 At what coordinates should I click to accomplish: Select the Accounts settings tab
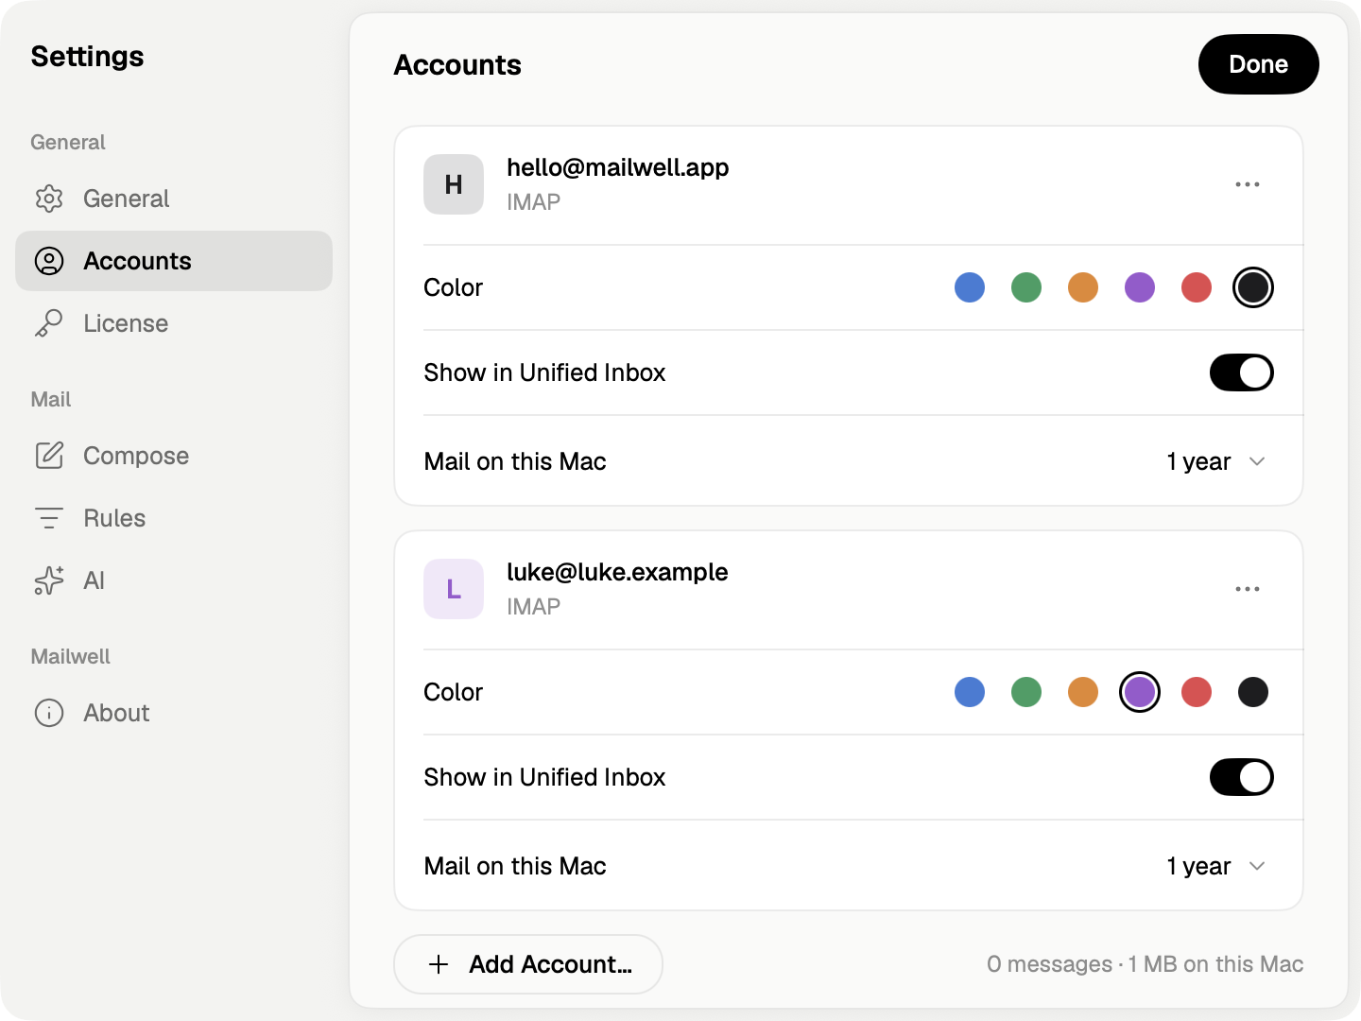[x=174, y=261]
